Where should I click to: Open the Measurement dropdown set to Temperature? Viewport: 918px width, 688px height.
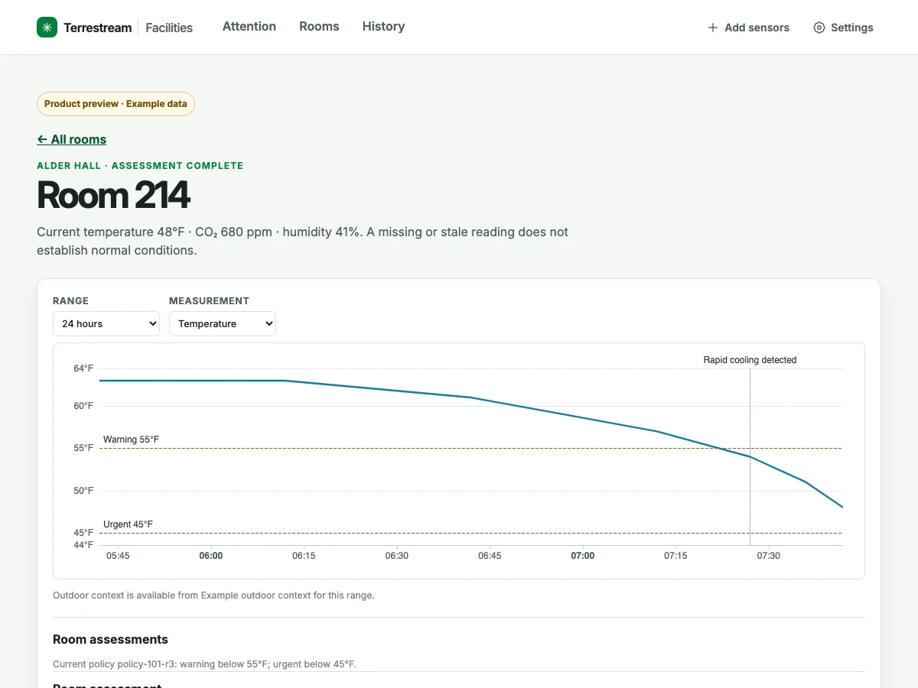pyautogui.click(x=223, y=323)
